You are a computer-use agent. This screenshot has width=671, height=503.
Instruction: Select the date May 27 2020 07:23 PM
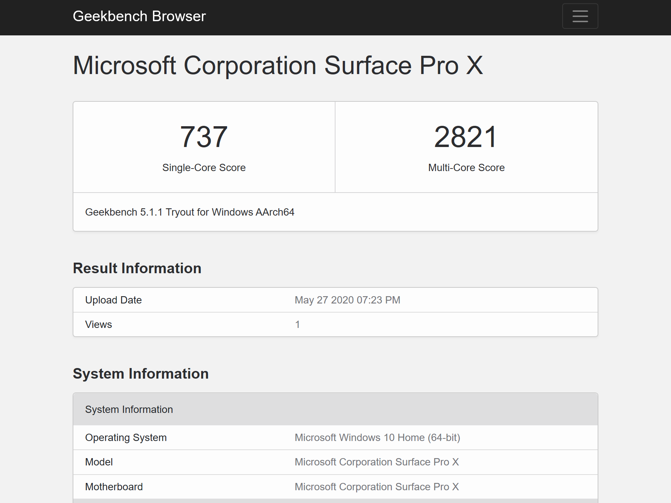tap(348, 300)
